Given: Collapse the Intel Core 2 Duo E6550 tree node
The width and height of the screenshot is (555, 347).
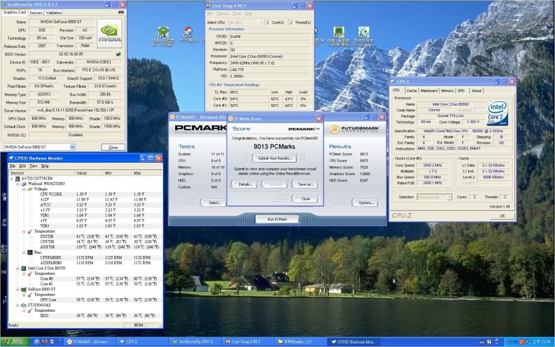Looking at the screenshot, I should point(18,268).
